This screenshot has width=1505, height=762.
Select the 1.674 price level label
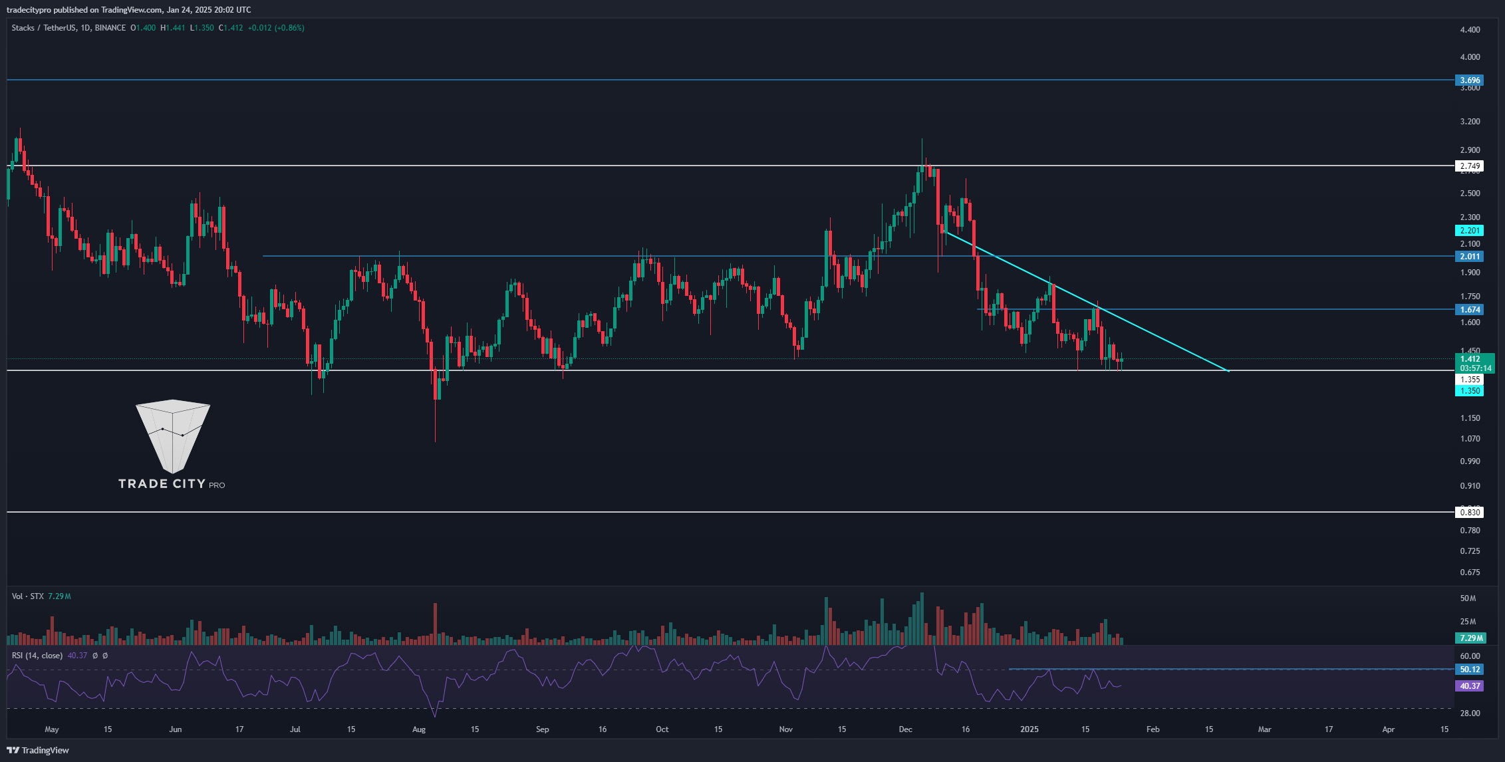click(x=1469, y=310)
